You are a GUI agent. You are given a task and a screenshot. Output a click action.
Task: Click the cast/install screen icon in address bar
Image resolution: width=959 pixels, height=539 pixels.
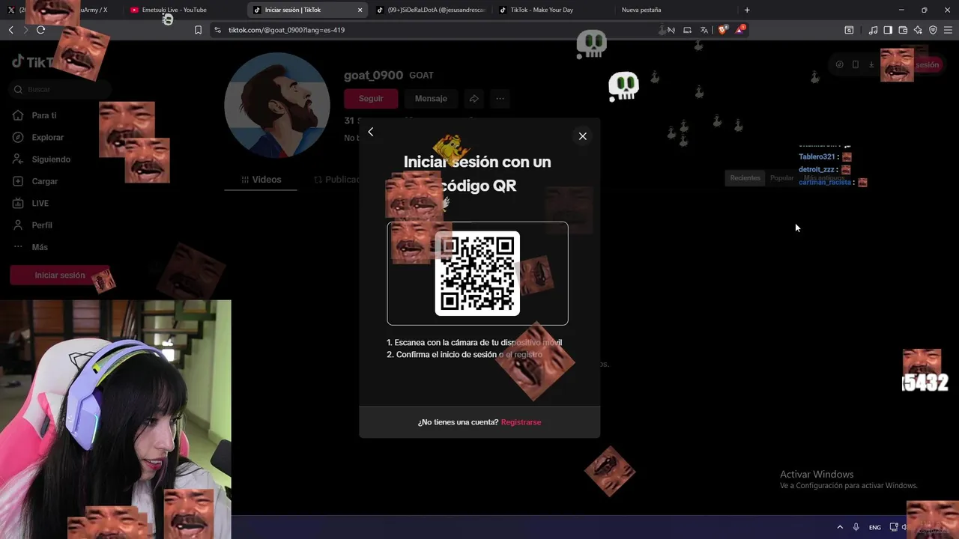pyautogui.click(x=687, y=30)
